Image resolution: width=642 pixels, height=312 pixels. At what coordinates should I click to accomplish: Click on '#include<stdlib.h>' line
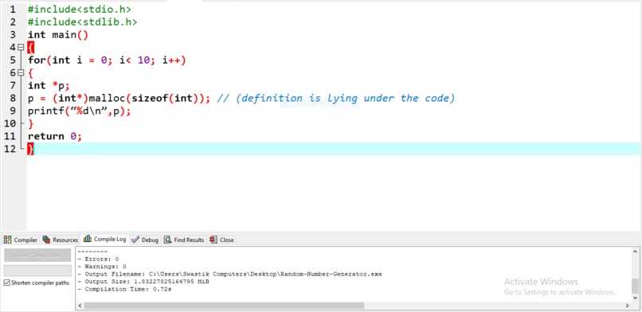83,22
